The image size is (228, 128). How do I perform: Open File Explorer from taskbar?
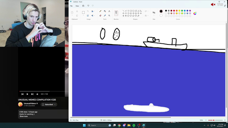pyautogui.click(x=129, y=126)
